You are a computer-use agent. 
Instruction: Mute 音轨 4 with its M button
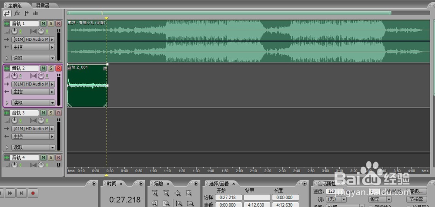(43, 158)
